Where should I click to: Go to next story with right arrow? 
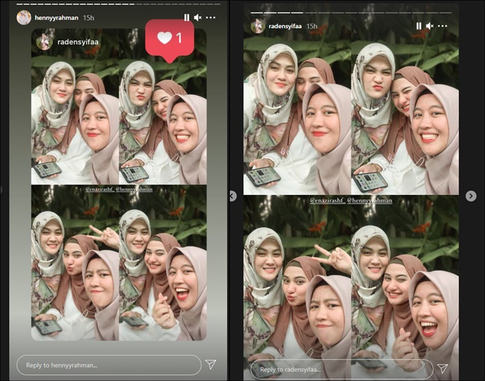tap(471, 196)
